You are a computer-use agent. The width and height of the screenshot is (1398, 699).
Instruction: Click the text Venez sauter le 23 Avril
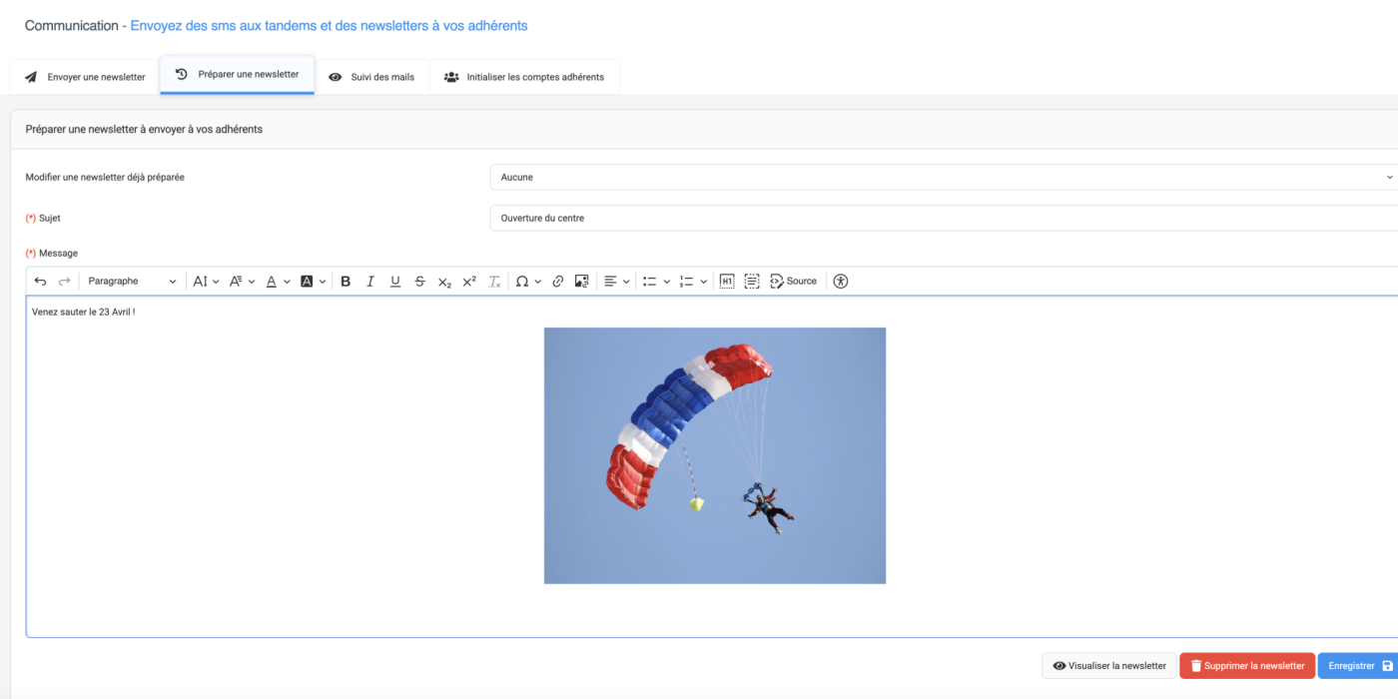(83, 312)
